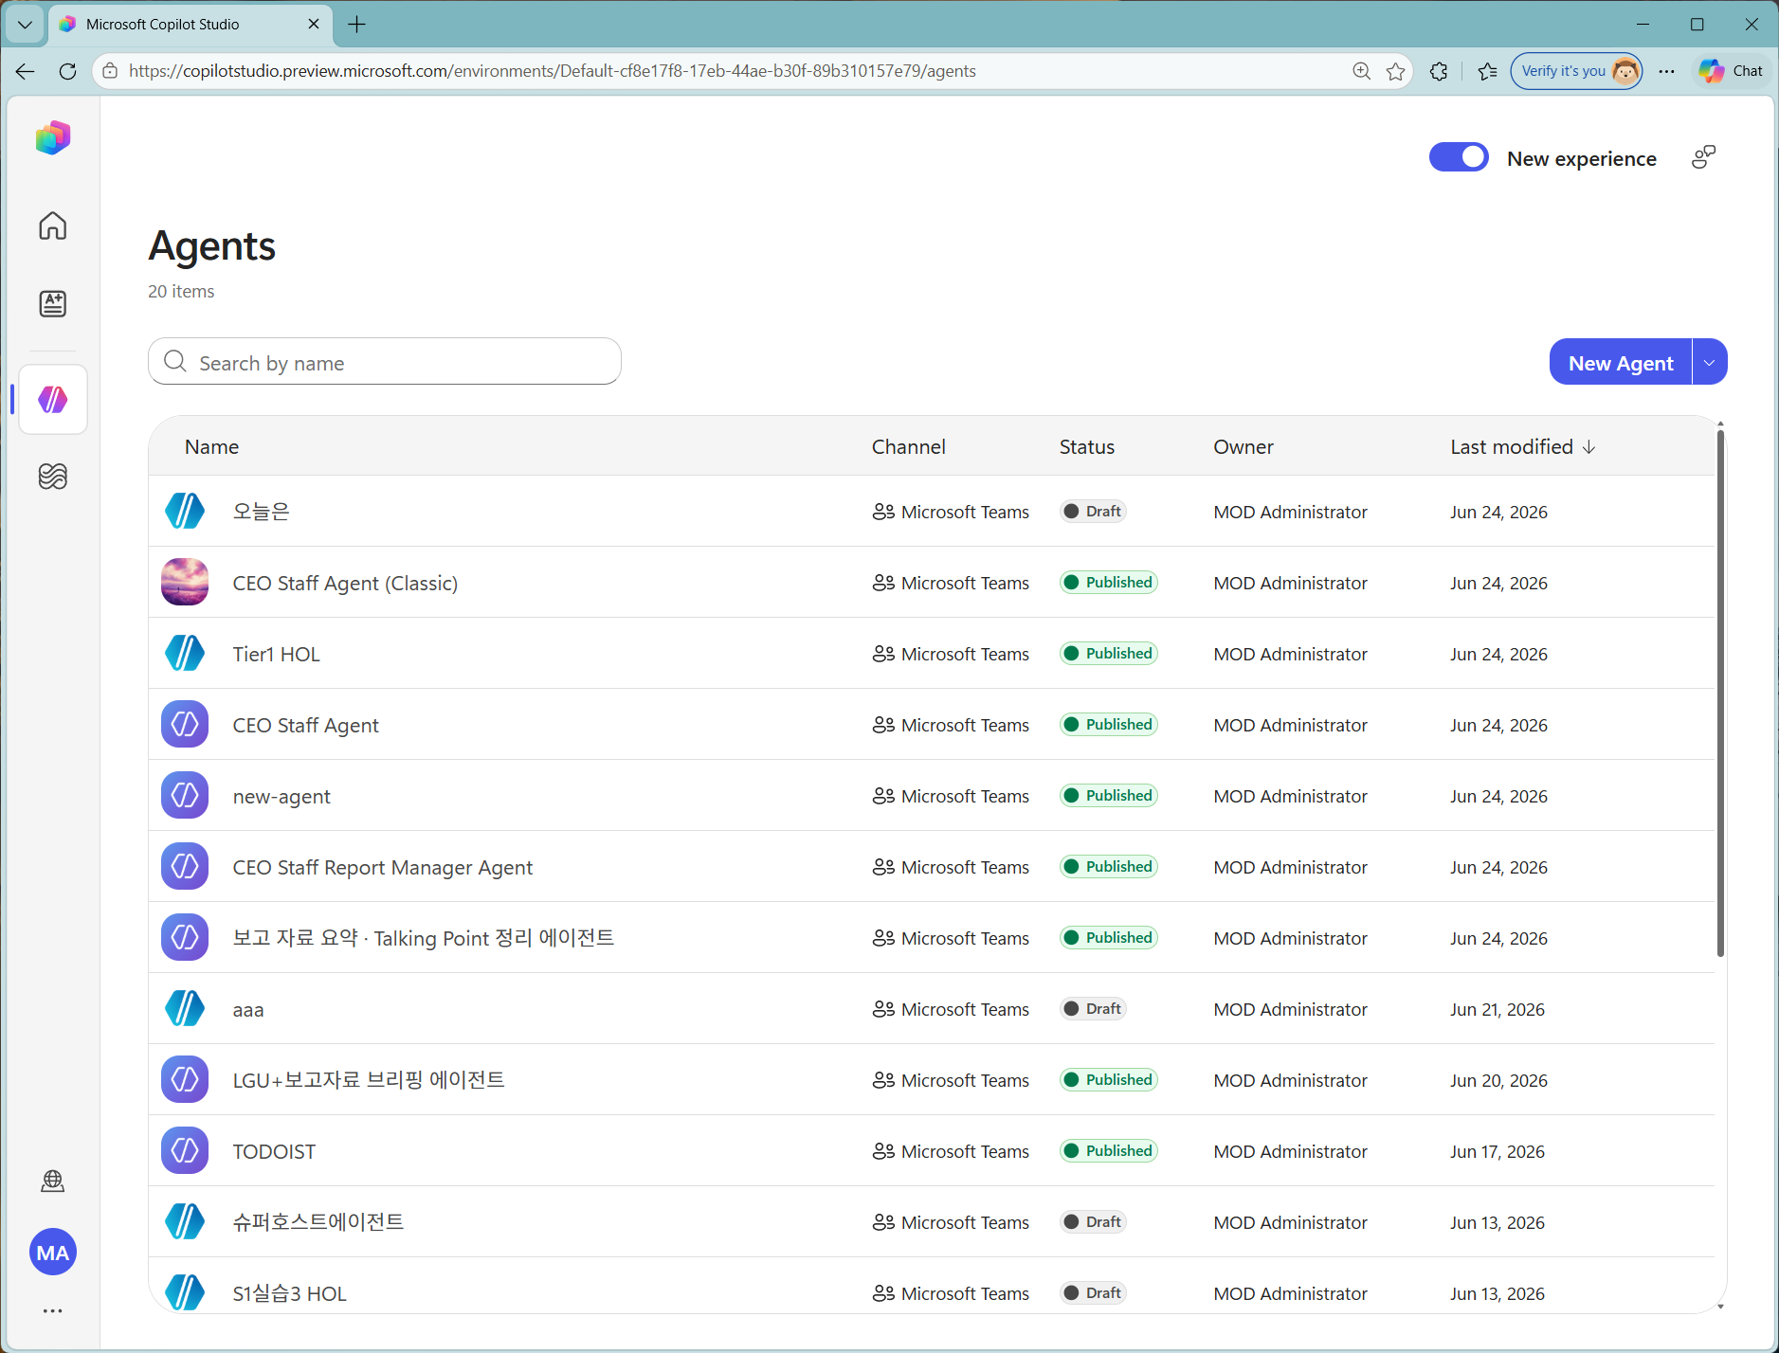
Task: Sort by the Status column header
Action: 1087,447
